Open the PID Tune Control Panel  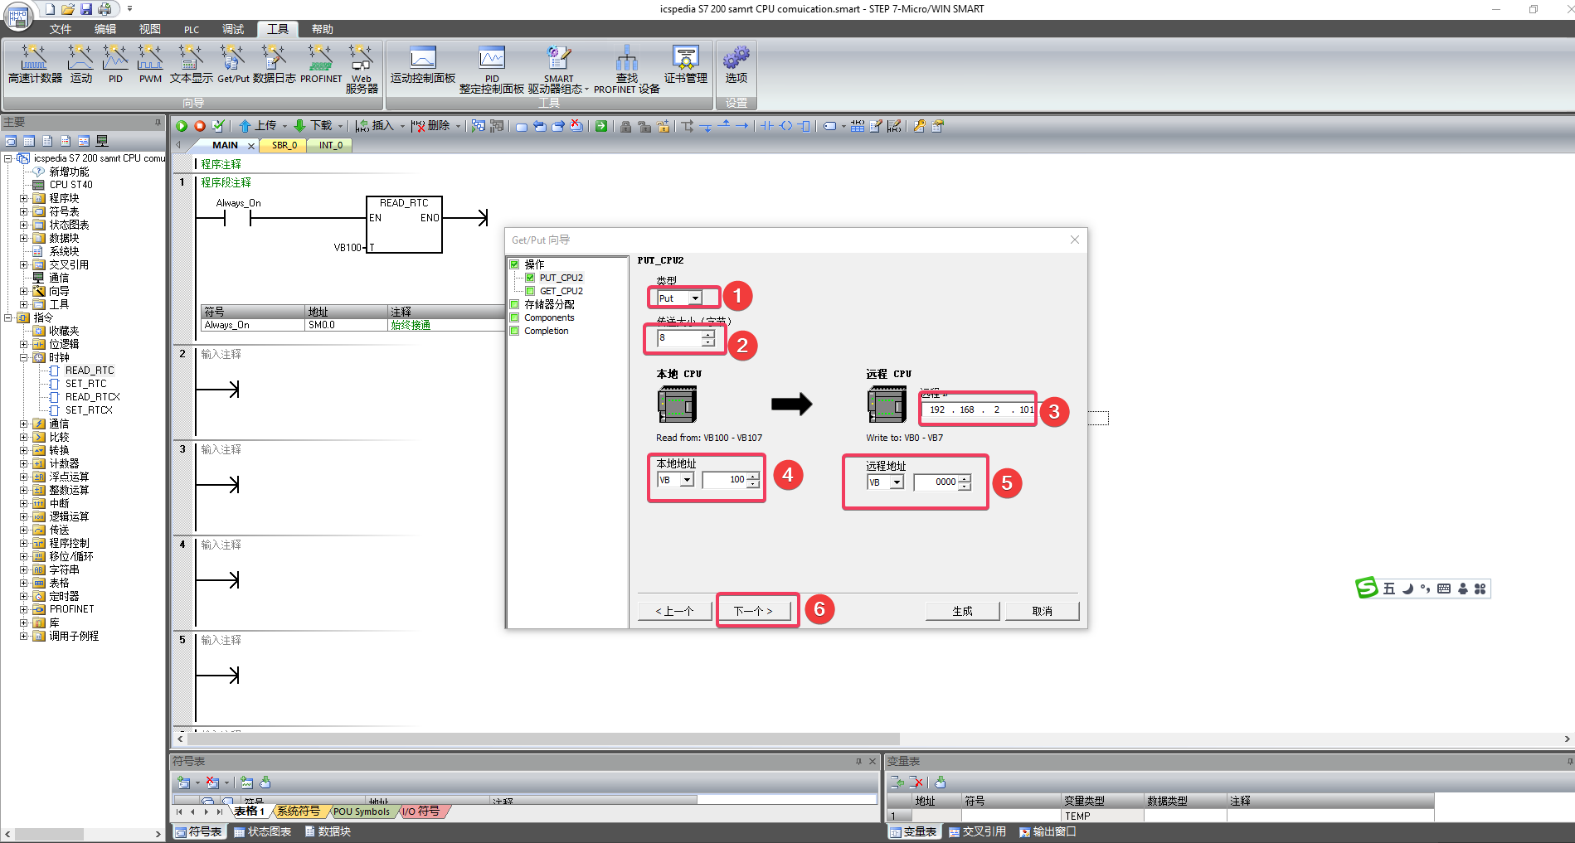tap(492, 69)
